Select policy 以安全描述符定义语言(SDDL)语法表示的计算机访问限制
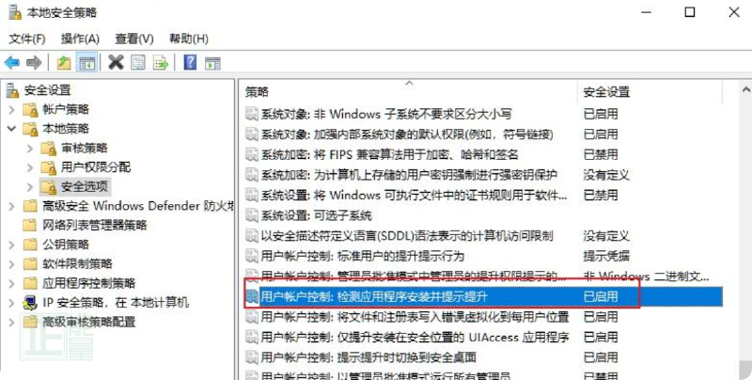Screen dimensions: 752x380 point(407,235)
